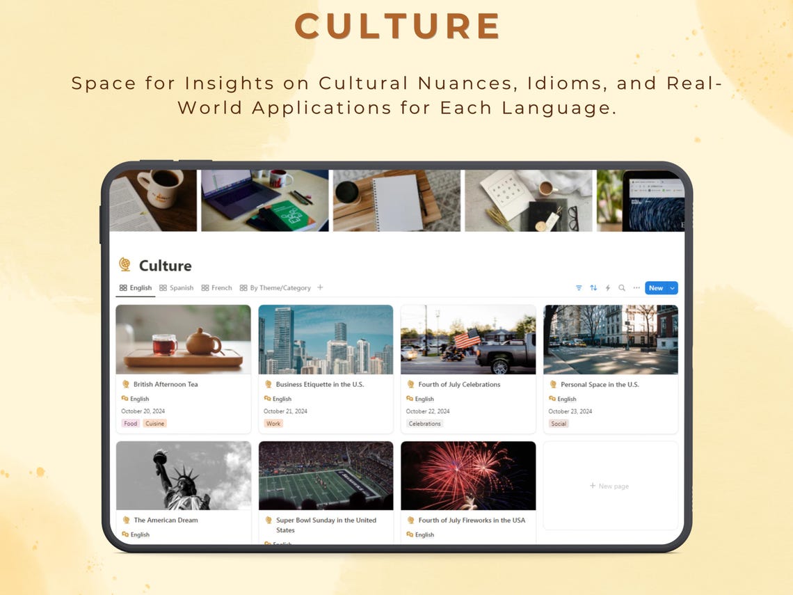Click English language under The American Dream
Image resolution: width=793 pixels, height=595 pixels.
(x=136, y=534)
